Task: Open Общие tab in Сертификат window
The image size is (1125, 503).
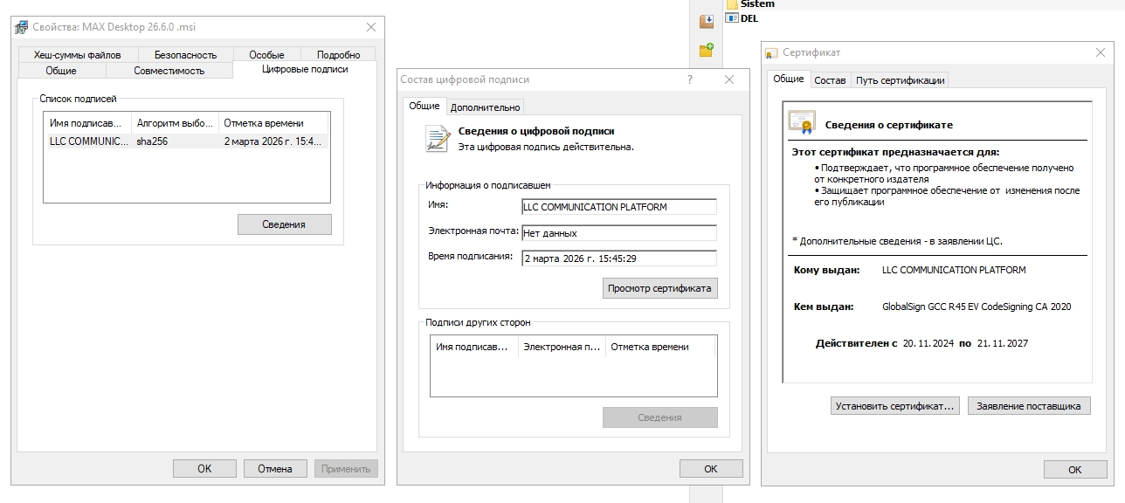Action: click(x=789, y=79)
